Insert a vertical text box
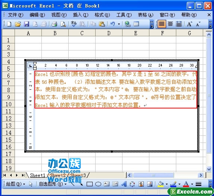 point(115,184)
